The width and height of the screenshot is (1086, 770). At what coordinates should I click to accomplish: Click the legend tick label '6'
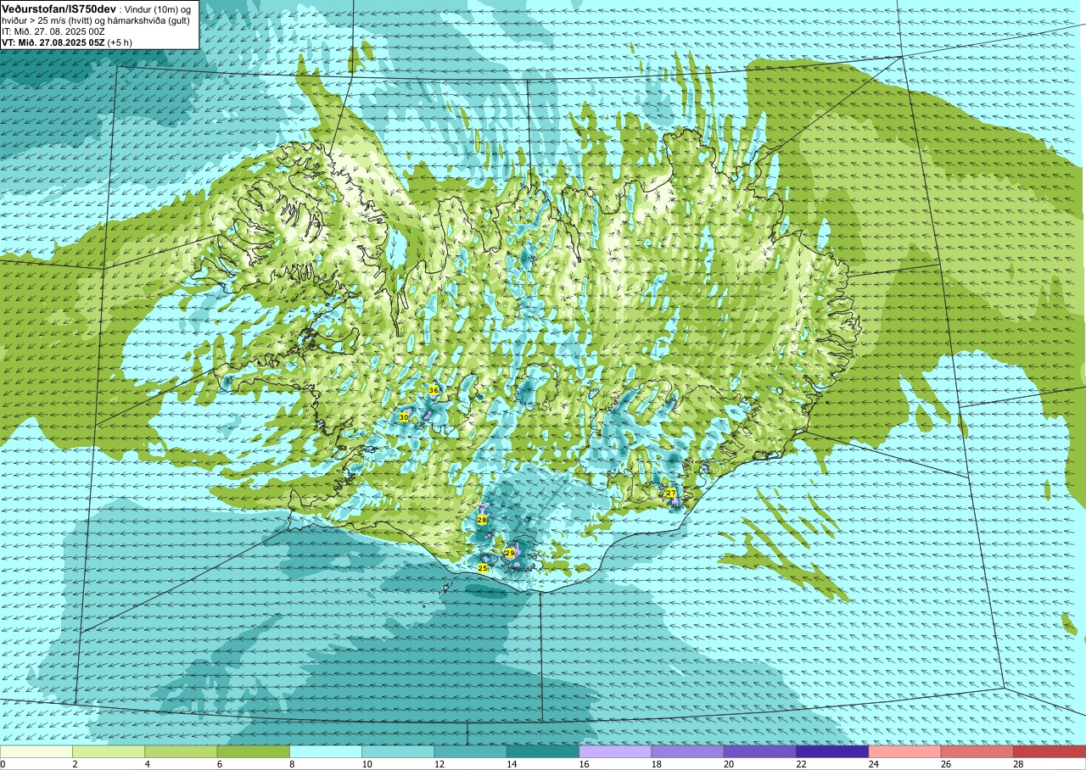219,764
